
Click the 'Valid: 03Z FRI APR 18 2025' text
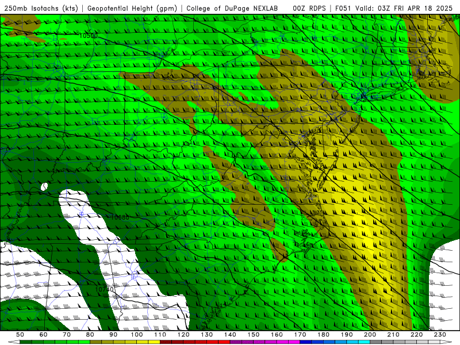404,8
